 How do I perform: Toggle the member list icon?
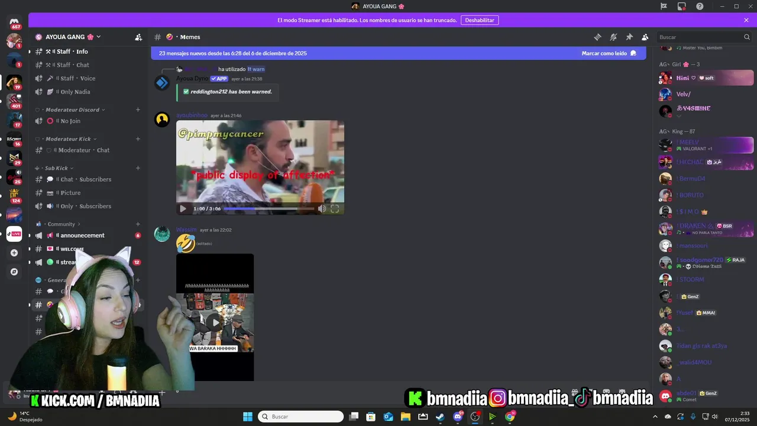645,37
